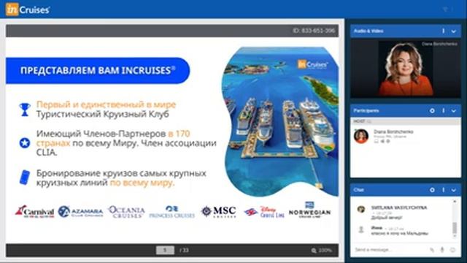This screenshot has height=263, width=467.
Task: Click the Carnival logo on the slide
Action: pyautogui.click(x=34, y=211)
